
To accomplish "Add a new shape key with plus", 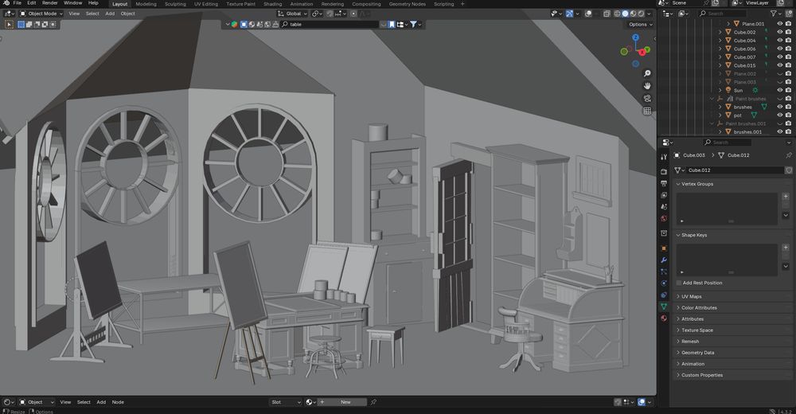I will 786,248.
